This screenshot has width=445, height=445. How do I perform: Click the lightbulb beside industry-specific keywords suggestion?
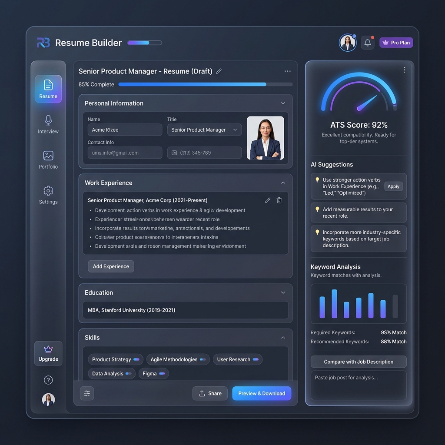317,232
